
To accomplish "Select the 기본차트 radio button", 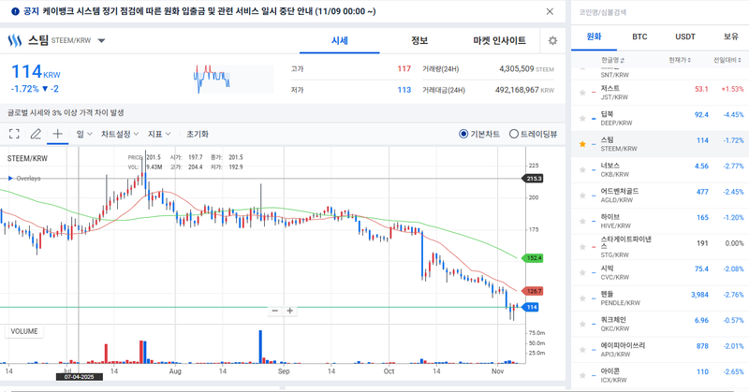I will tap(463, 134).
